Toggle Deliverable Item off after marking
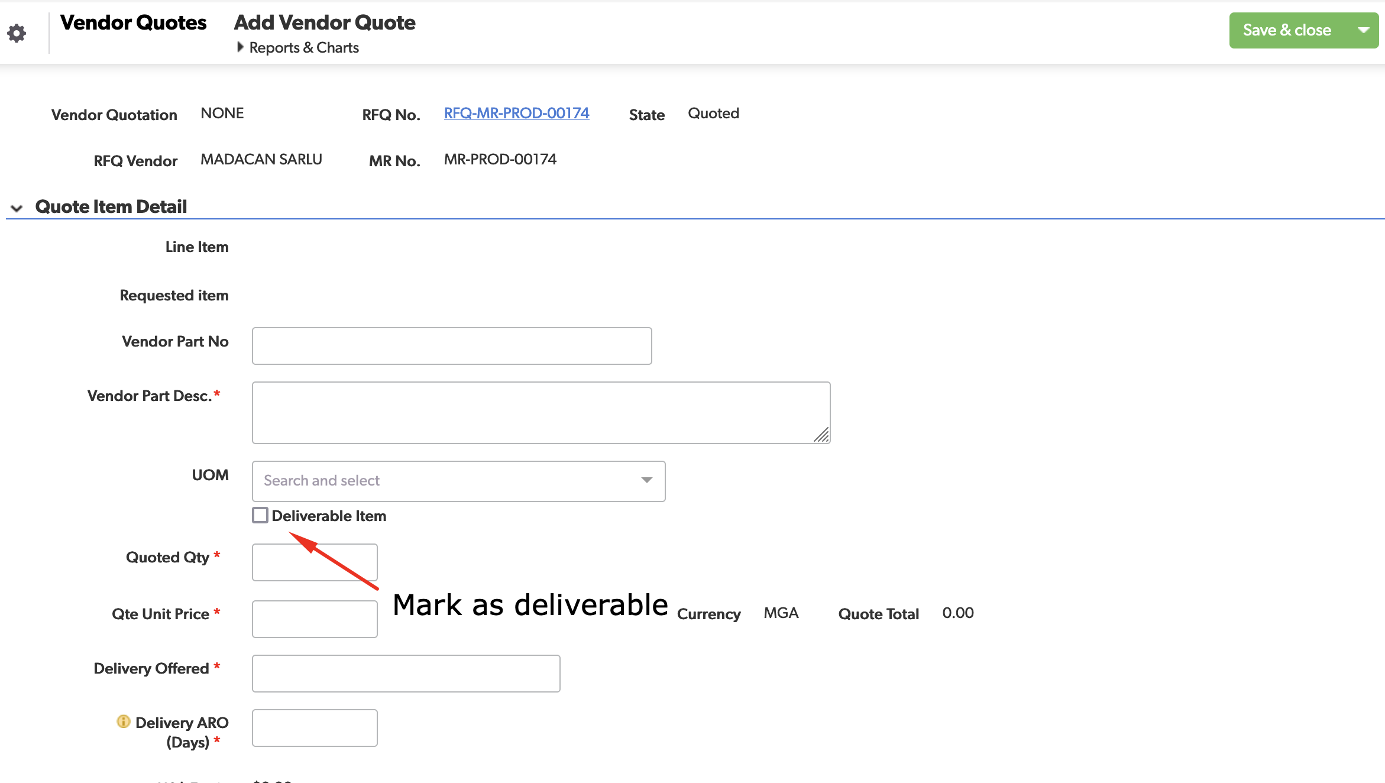 [260, 515]
